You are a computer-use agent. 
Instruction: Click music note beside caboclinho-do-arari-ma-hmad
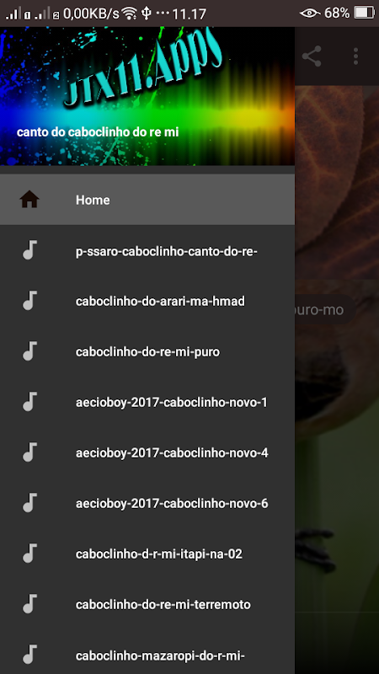(29, 301)
